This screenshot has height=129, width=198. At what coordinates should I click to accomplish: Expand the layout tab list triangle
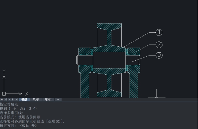coord(2,100)
